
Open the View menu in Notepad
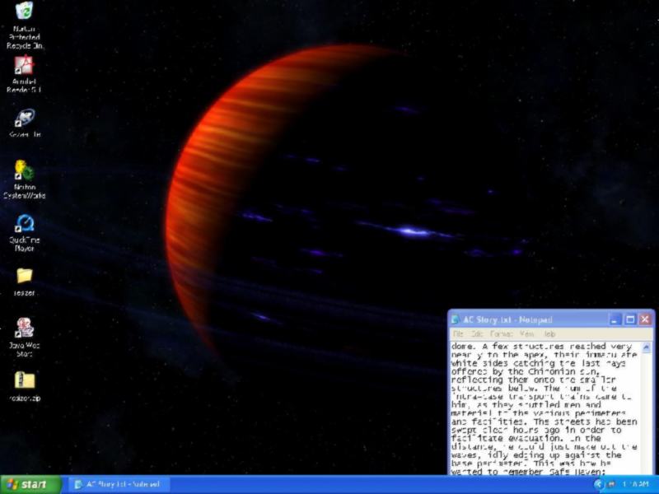(x=526, y=334)
